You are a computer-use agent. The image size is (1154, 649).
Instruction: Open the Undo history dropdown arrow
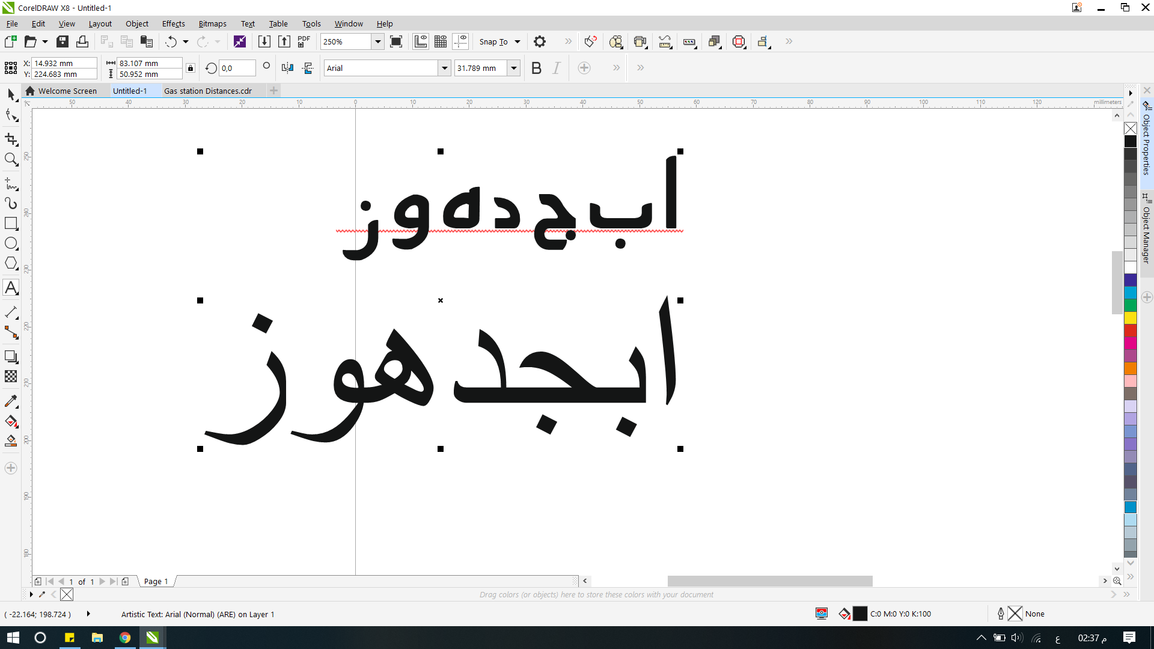186,41
